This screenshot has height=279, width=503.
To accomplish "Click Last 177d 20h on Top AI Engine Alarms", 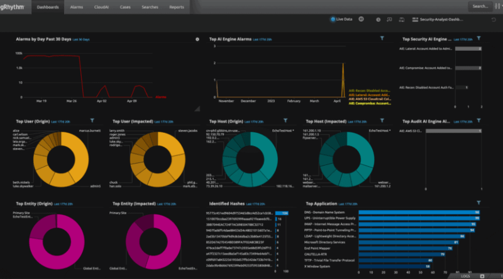I will click(262, 39).
